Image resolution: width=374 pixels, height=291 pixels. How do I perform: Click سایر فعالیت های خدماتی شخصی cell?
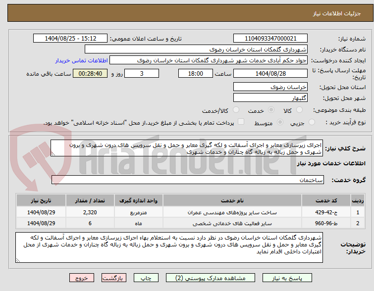pyautogui.click(x=232, y=223)
